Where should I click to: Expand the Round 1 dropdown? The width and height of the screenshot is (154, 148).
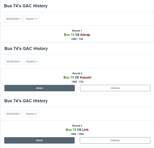(x=32, y=19)
